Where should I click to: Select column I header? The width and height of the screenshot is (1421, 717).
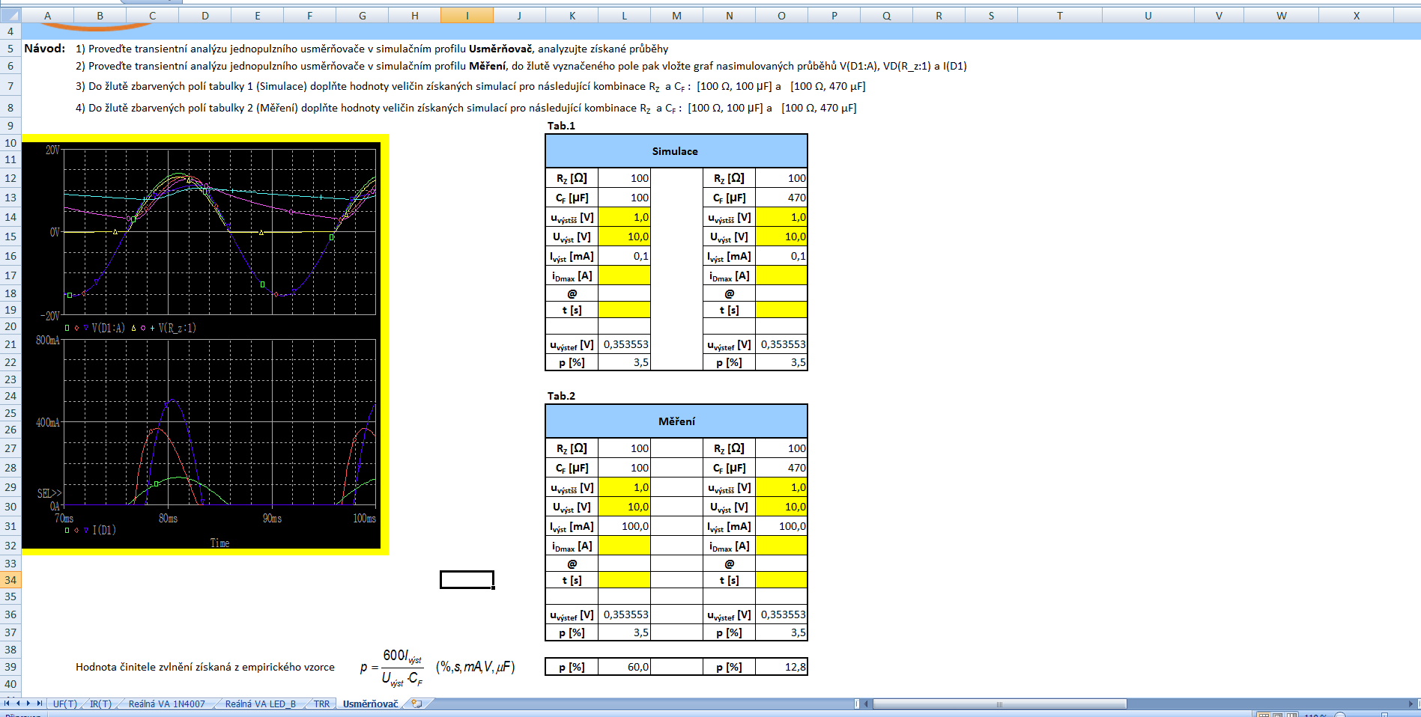point(467,16)
